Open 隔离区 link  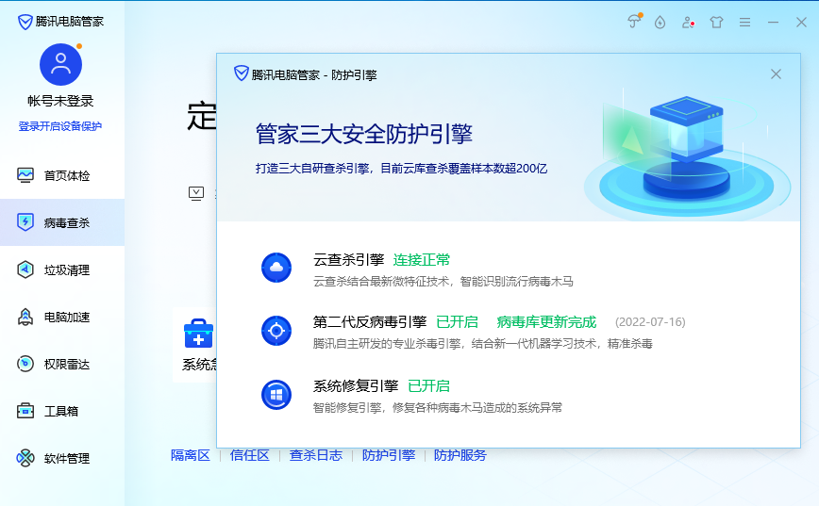(191, 455)
